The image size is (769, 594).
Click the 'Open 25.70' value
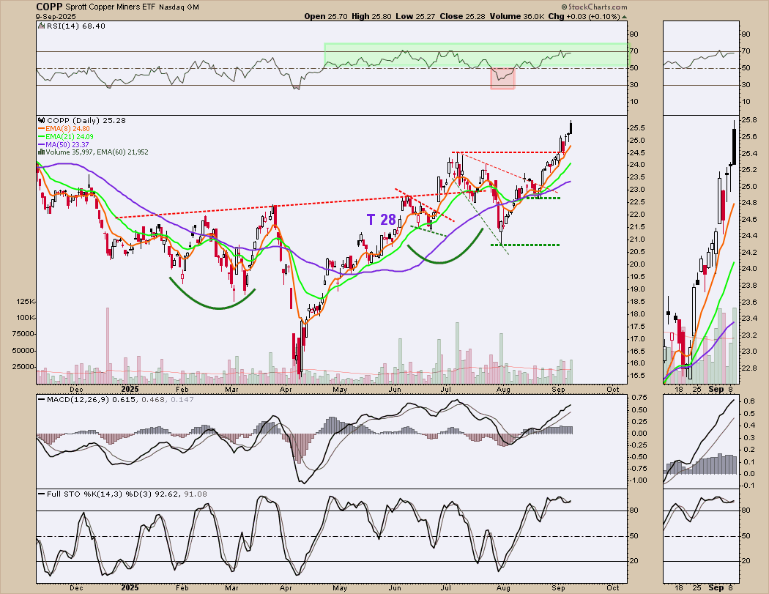pos(326,16)
